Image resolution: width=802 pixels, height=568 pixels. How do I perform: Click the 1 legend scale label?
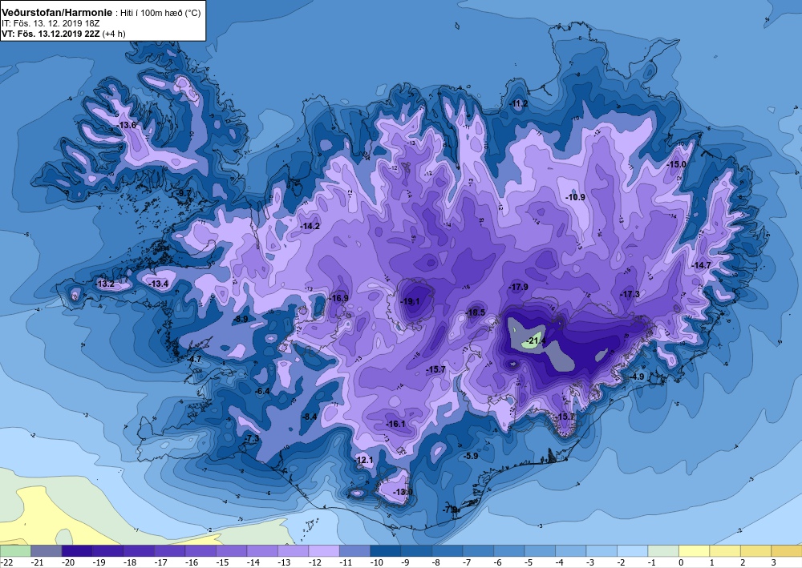point(712,562)
